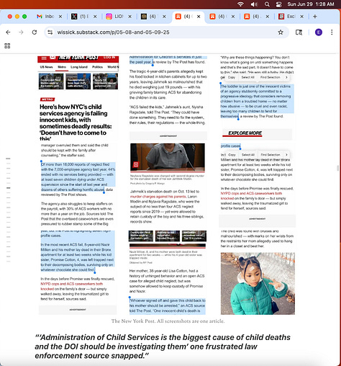Image resolution: width=341 pixels, height=366 pixels.
Task: Switch to the Instagram LIO tab
Action: (115, 17)
